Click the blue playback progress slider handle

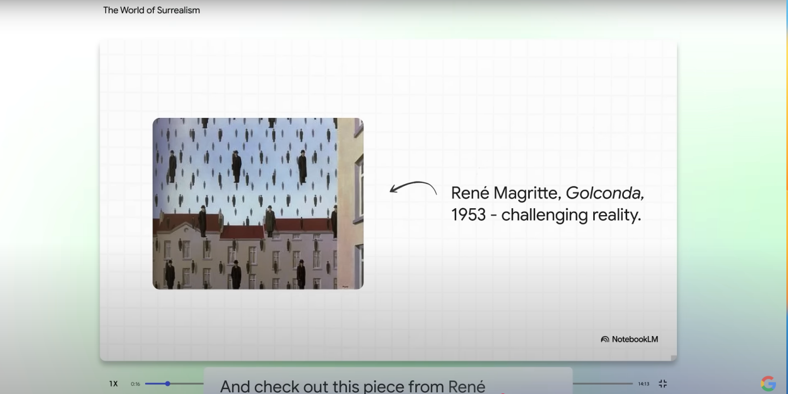(167, 384)
